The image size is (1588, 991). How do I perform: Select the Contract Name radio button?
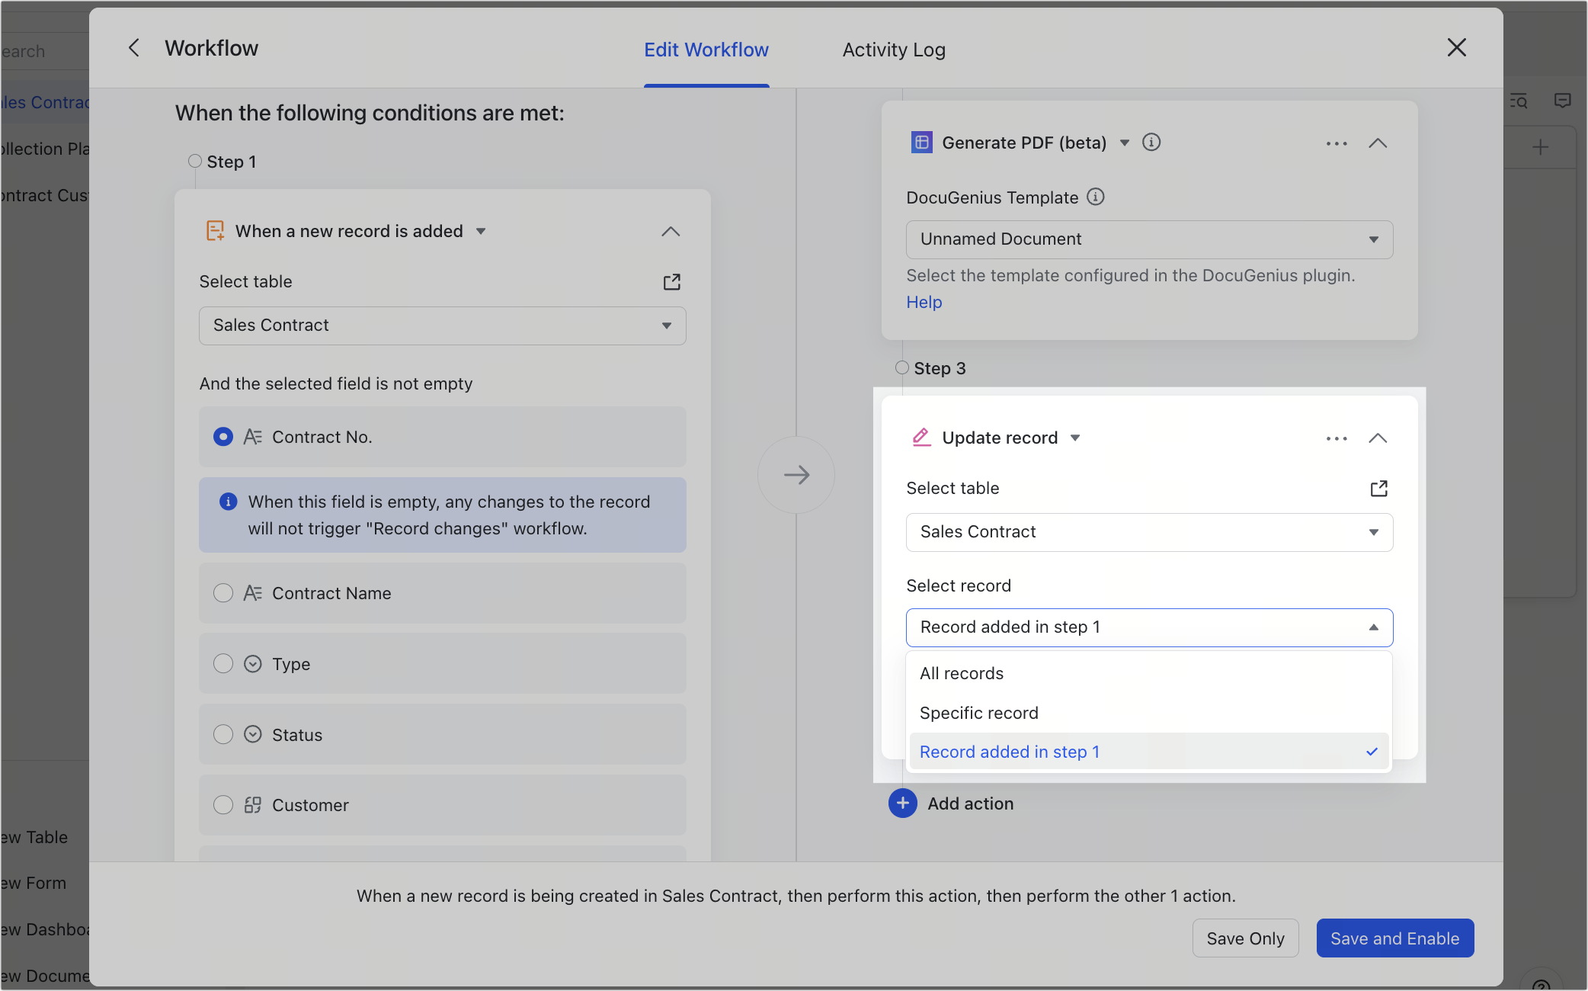pos(223,593)
